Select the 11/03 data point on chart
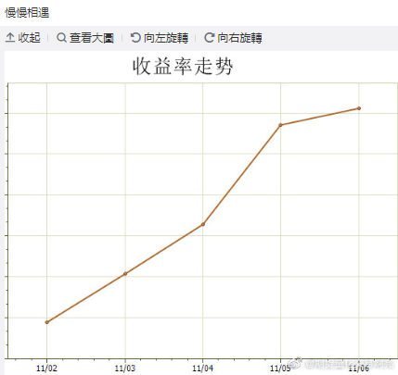 pyautogui.click(x=125, y=274)
